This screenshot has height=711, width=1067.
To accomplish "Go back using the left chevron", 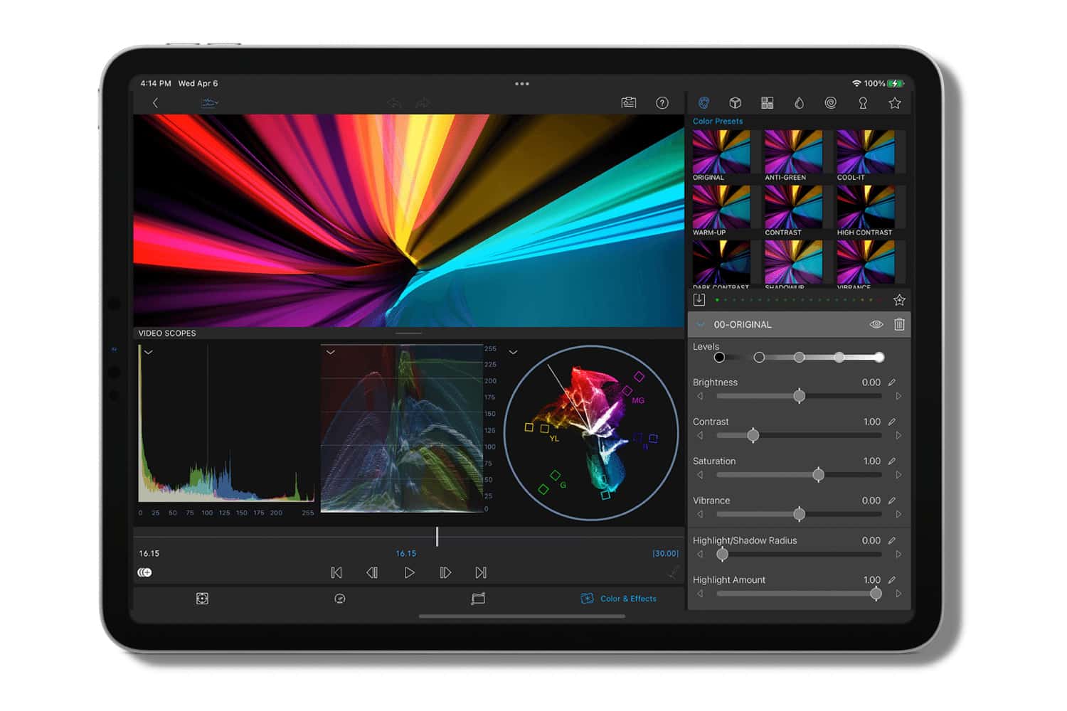I will [155, 103].
